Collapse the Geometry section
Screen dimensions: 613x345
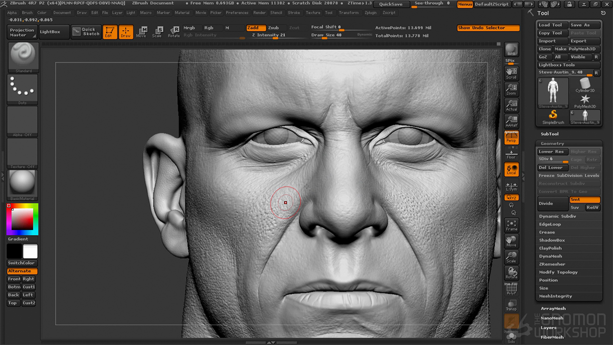tap(552, 143)
